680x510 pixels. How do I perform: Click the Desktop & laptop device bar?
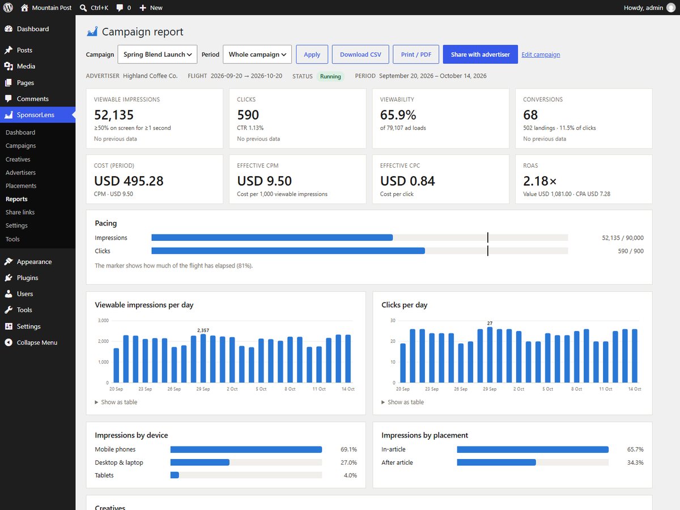pyautogui.click(x=246, y=462)
